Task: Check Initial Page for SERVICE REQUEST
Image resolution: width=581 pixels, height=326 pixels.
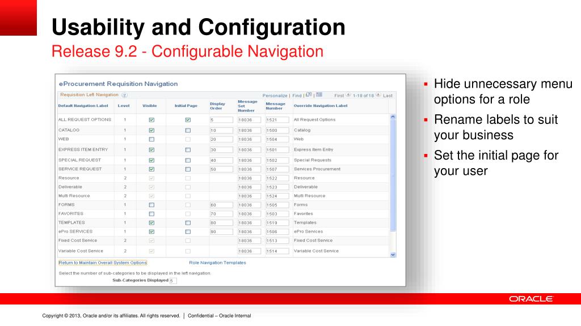Action: coord(188,169)
